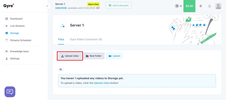The height and width of the screenshot is (101, 226).
Task: Click the Add a new plan button
Action: click(x=118, y=5)
